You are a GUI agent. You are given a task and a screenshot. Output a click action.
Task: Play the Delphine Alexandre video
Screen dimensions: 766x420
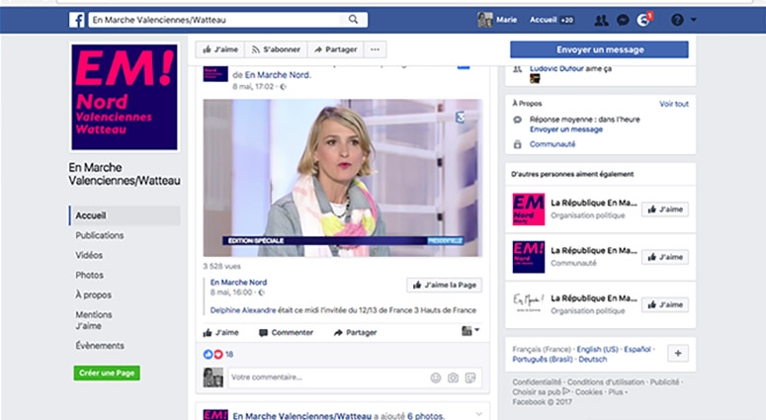click(x=343, y=178)
